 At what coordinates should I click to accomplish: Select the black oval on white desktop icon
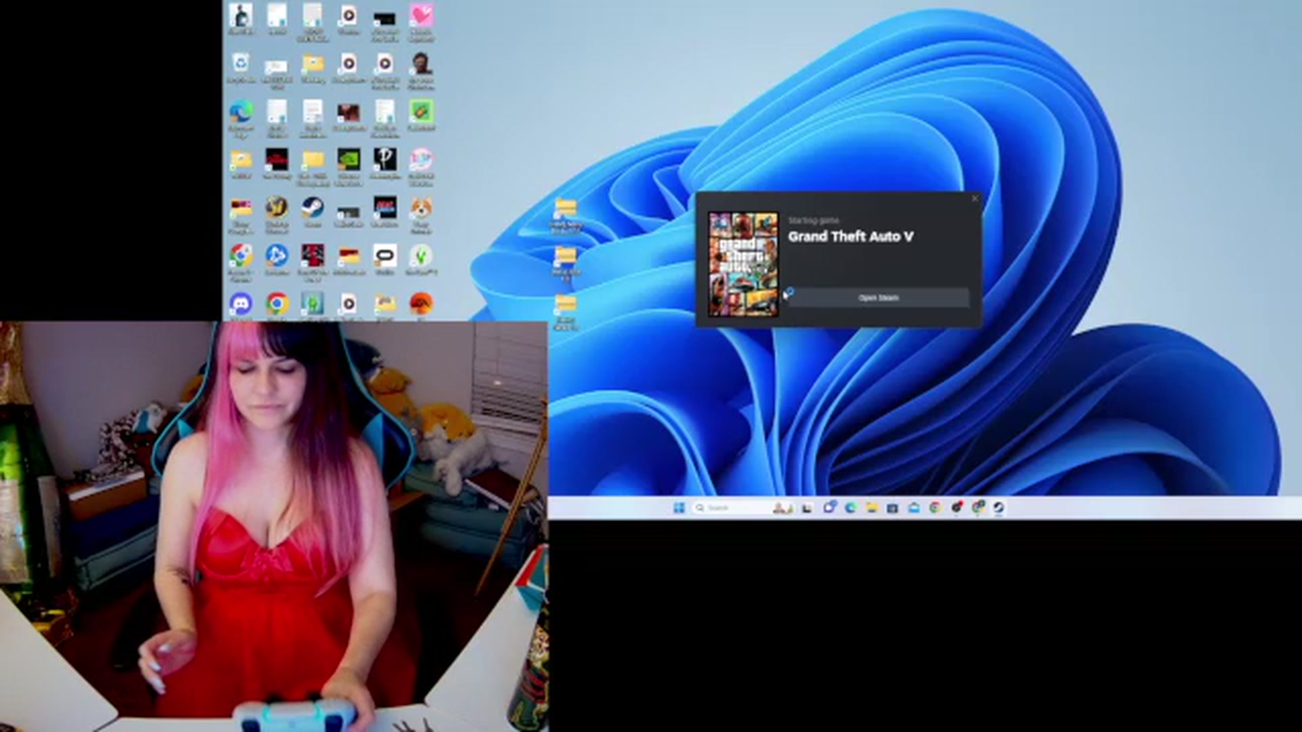pos(385,256)
